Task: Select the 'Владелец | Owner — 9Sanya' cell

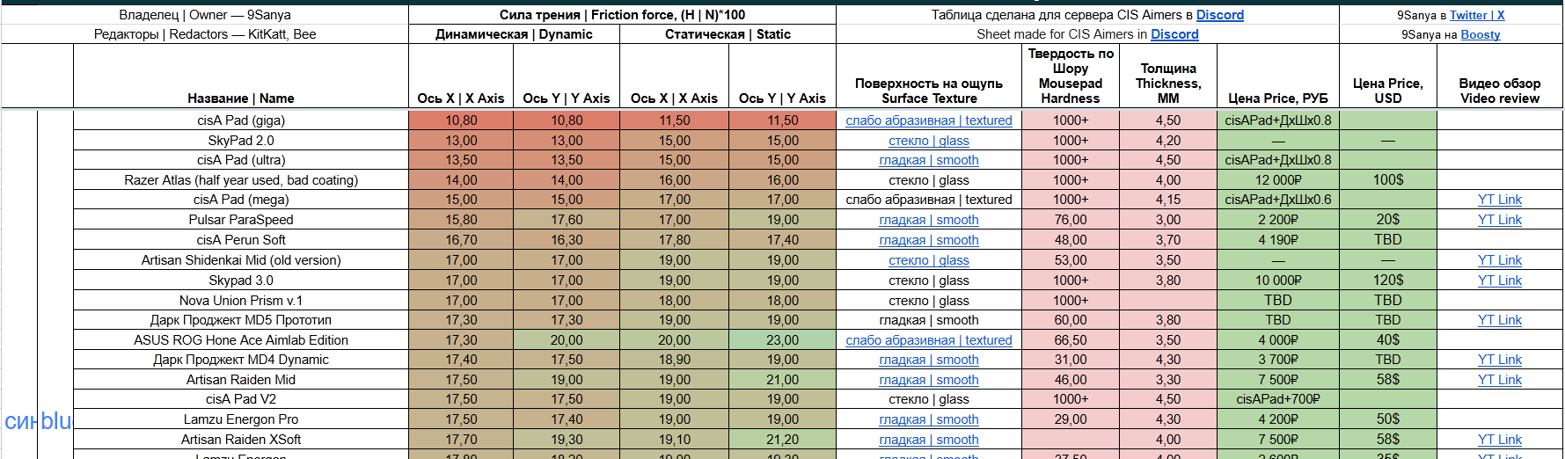Action: pos(205,15)
